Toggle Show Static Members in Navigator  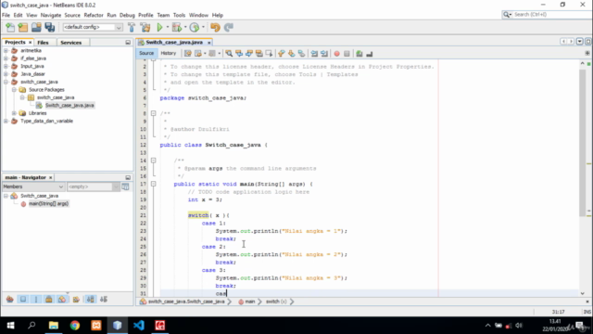(x=36, y=299)
